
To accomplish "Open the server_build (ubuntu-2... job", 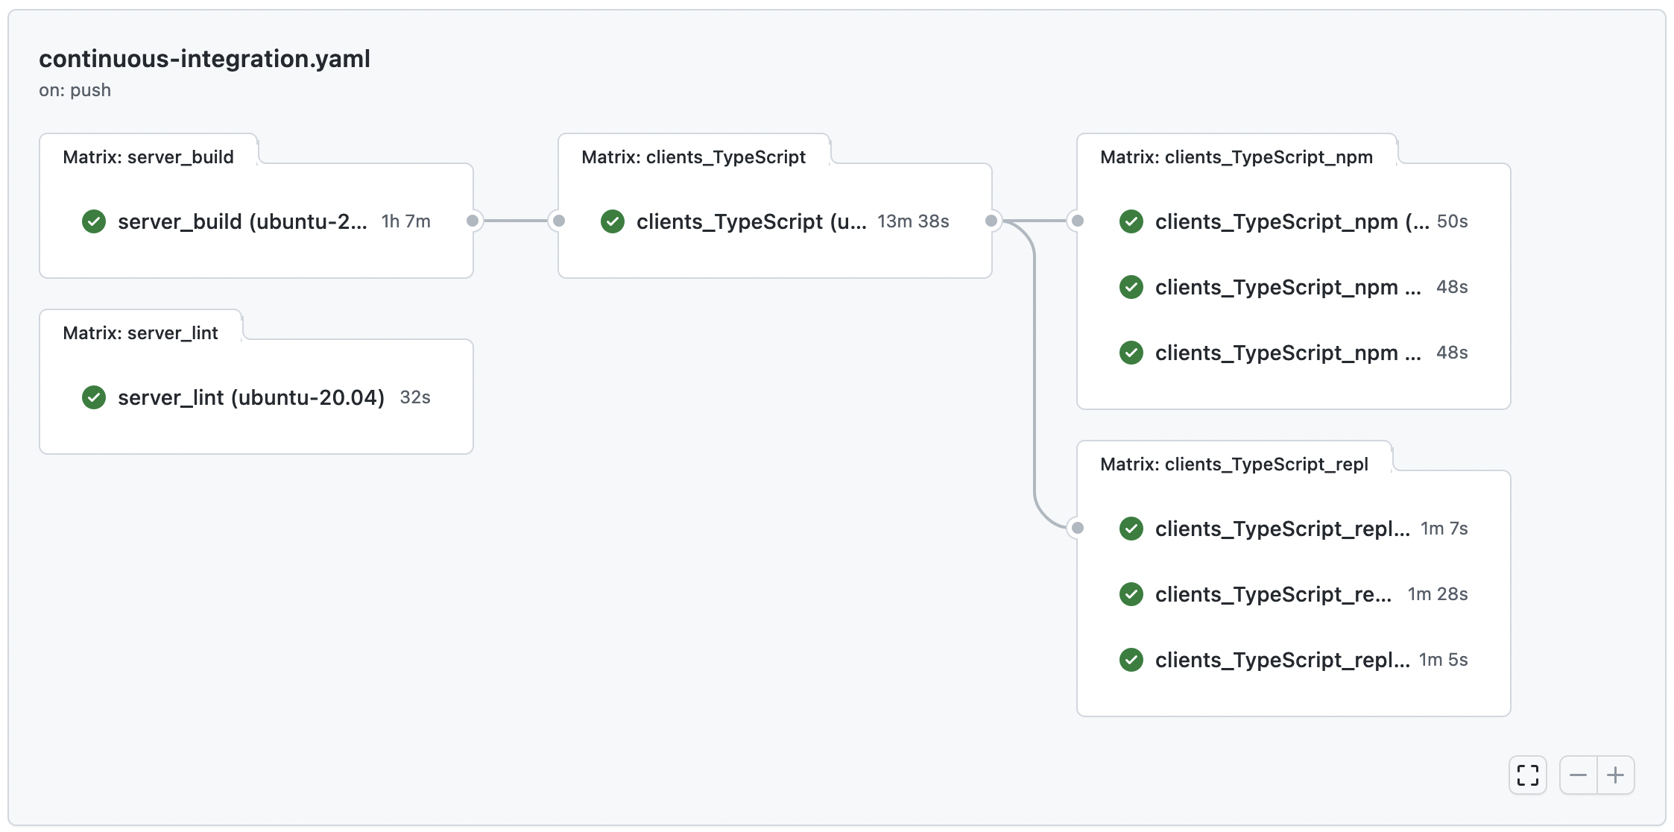I will click(242, 221).
